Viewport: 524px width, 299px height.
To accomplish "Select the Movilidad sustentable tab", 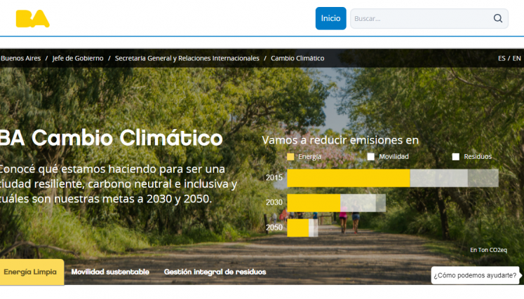I will point(110,272).
